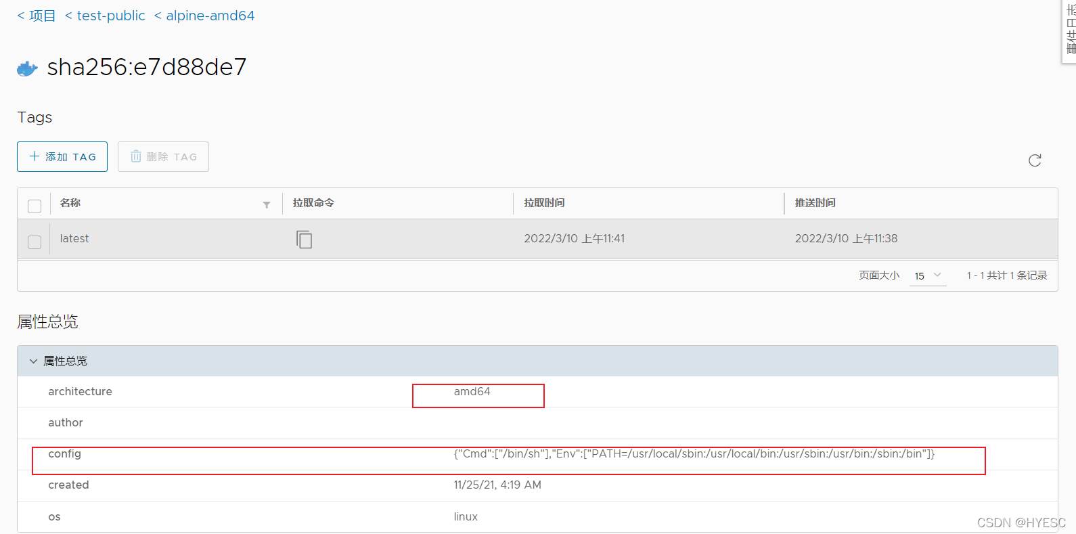1076x534 pixels.
Task: Open the side panel tab at top right
Action: click(1069, 31)
